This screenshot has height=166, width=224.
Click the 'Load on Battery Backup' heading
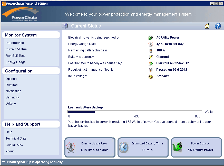tap(85, 107)
